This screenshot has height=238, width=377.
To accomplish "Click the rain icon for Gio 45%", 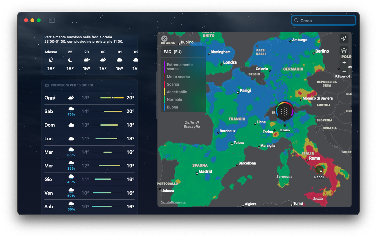I will [x=71, y=177].
